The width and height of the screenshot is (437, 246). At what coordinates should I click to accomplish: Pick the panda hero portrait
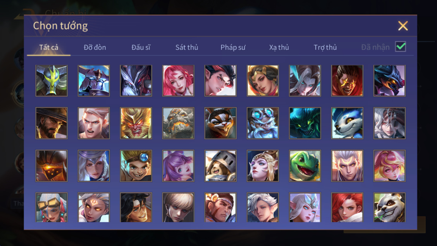[x=389, y=208]
